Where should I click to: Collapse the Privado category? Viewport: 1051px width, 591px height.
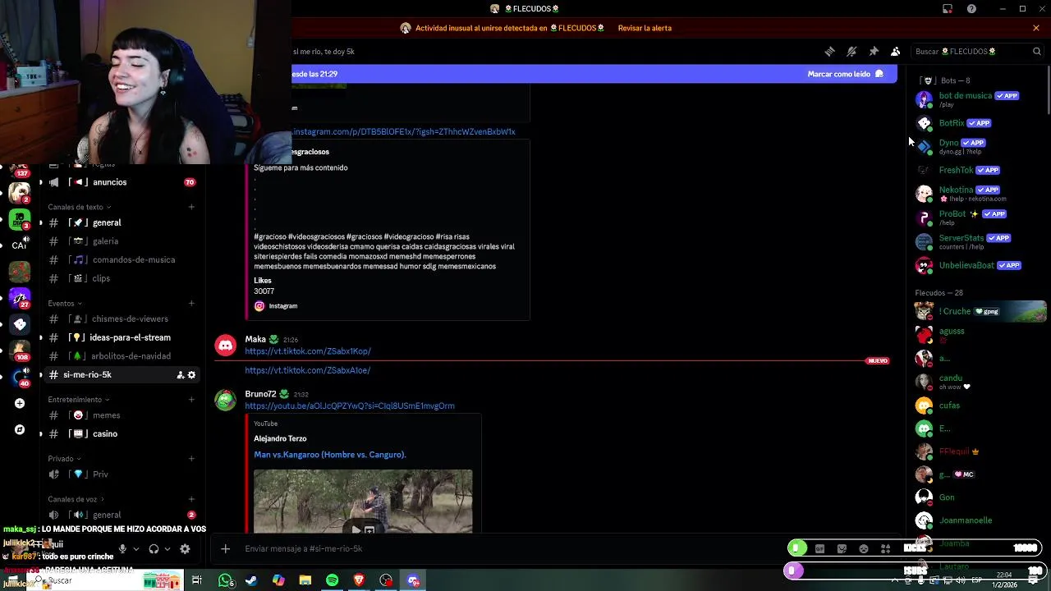coord(64,459)
